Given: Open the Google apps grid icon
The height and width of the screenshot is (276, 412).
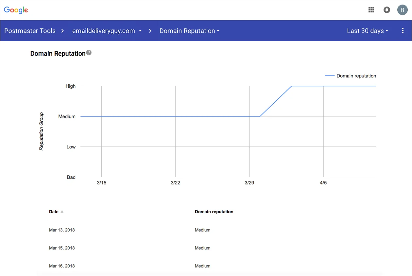Looking at the screenshot, I should pos(371,10).
